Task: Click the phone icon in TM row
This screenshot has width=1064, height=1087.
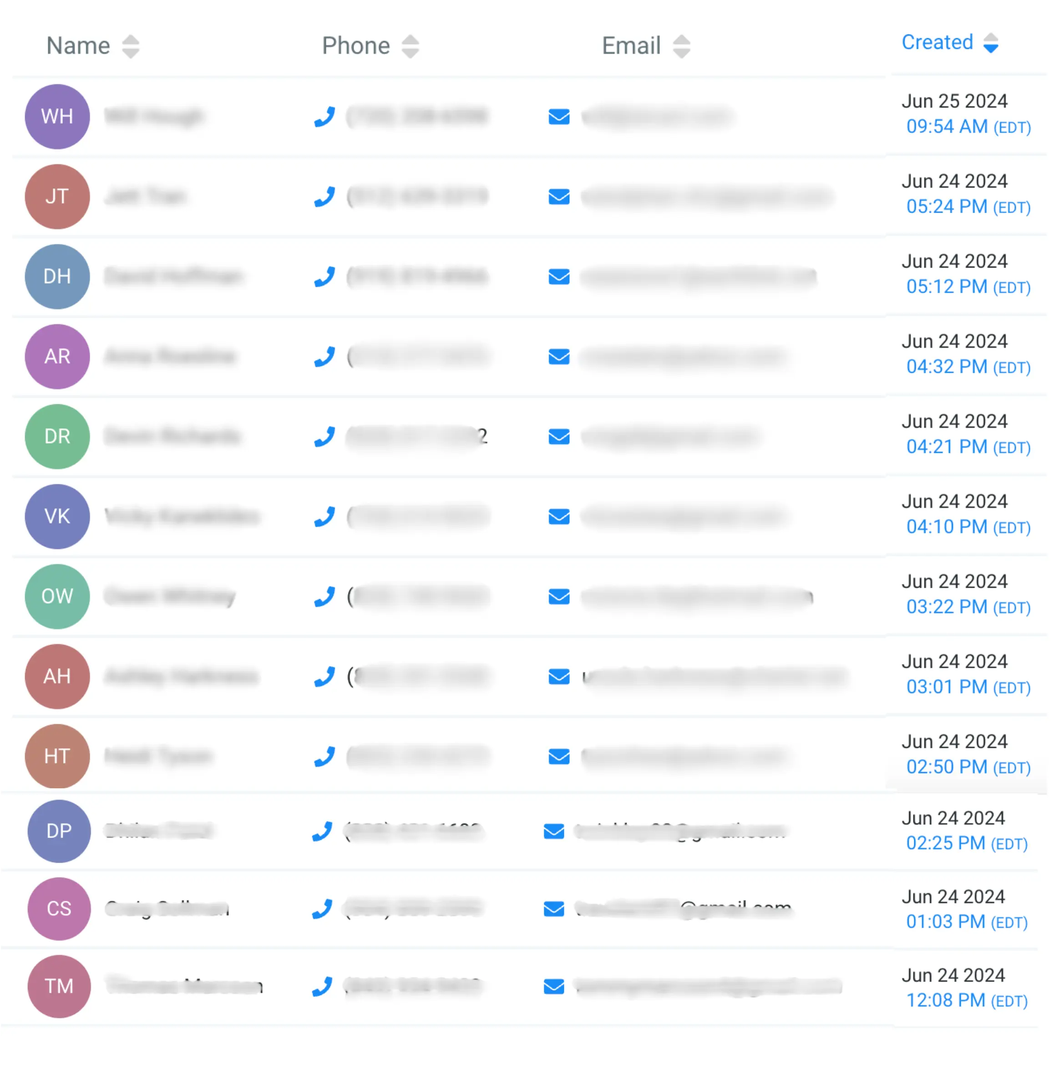Action: (x=323, y=986)
